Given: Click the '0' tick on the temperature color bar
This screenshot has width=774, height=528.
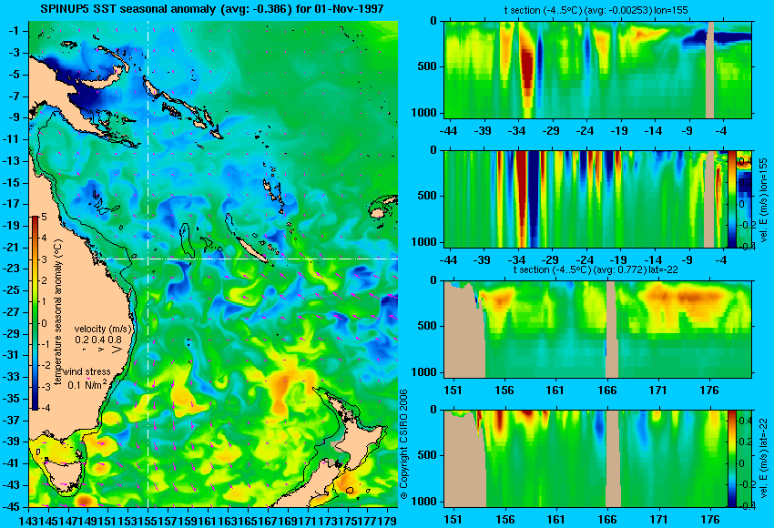Looking at the screenshot, I should click(x=45, y=323).
